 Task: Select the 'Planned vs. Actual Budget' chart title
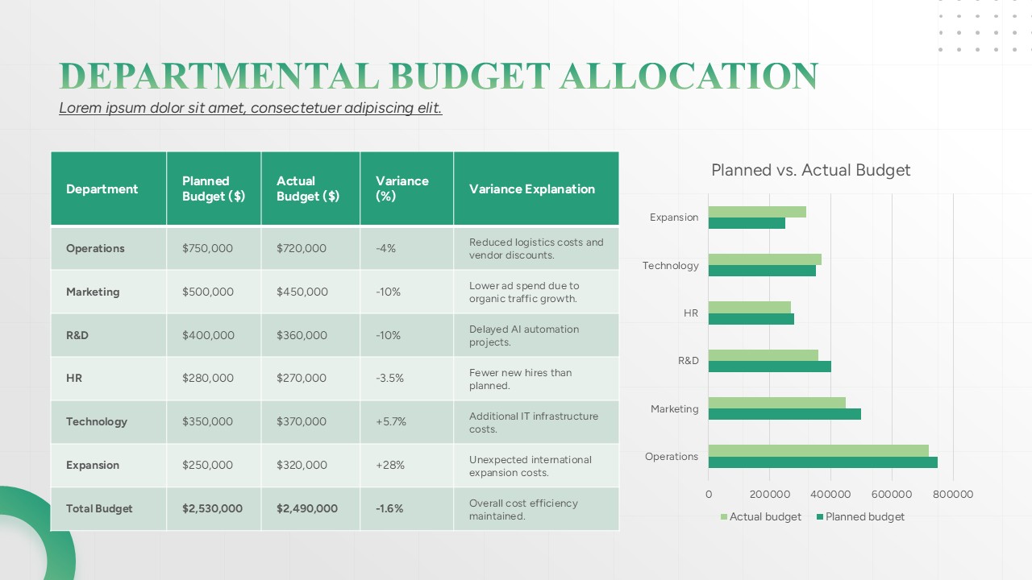(810, 170)
